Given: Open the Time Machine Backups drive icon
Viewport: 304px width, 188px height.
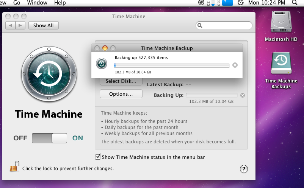Looking at the screenshot, I should click(x=281, y=63).
